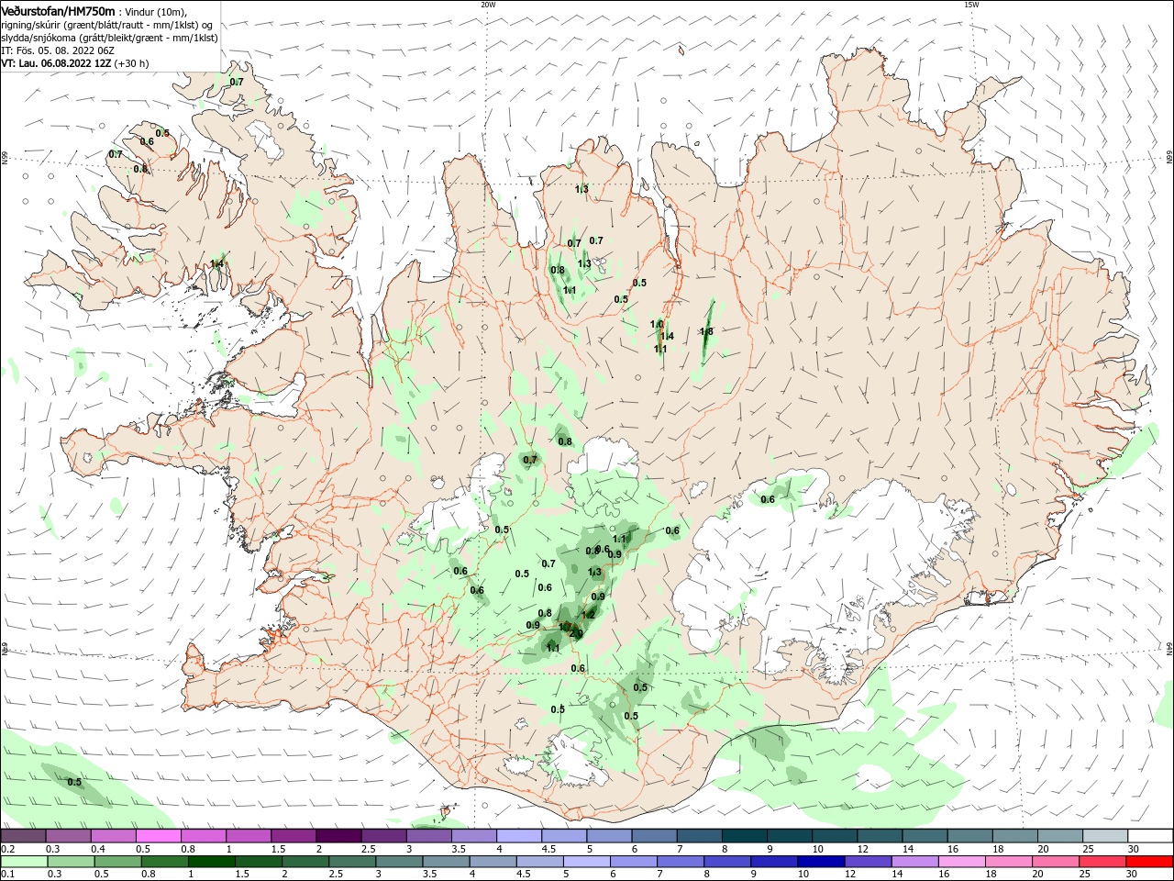Select top legend swatch starting at 10
The image size is (1174, 881).
[x=834, y=835]
